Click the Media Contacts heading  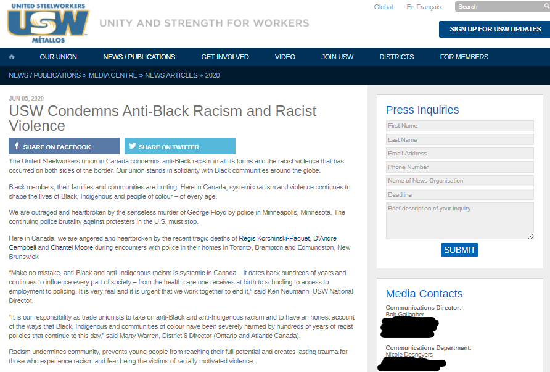[424, 294]
